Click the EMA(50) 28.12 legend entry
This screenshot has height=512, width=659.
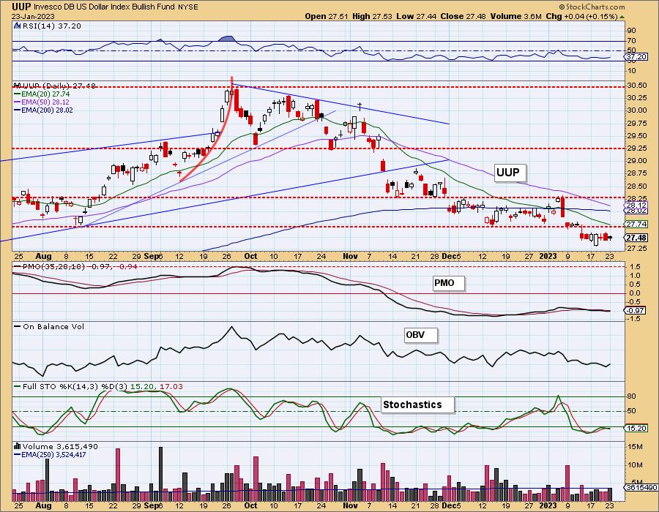pyautogui.click(x=42, y=102)
